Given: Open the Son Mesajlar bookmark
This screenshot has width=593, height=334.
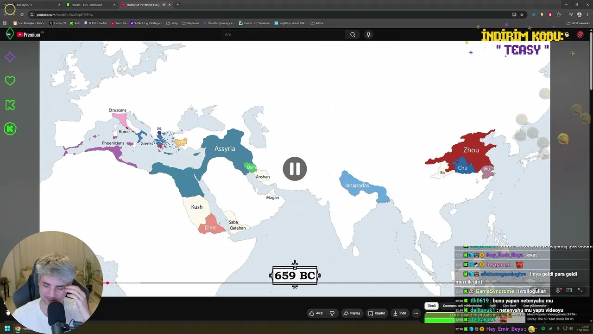Looking at the screenshot, I should pos(29,23).
